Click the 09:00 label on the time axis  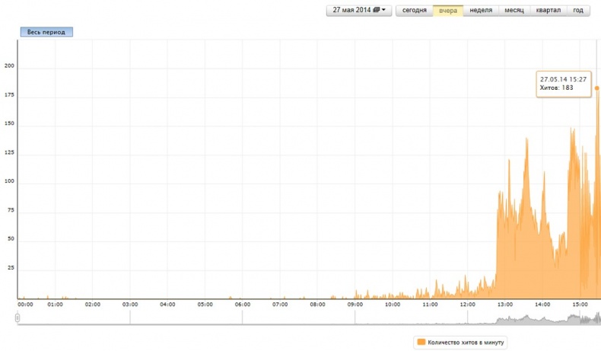click(x=355, y=305)
